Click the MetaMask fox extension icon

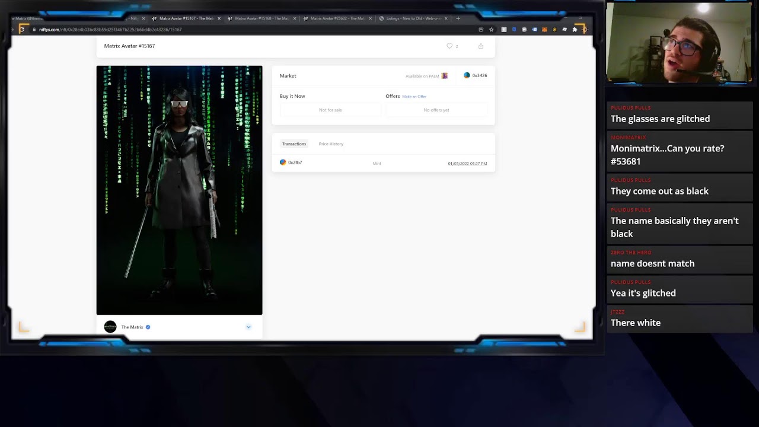click(x=544, y=29)
